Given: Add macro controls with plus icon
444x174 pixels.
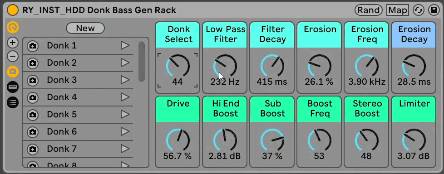Looking at the screenshot, I should pos(13,43).
